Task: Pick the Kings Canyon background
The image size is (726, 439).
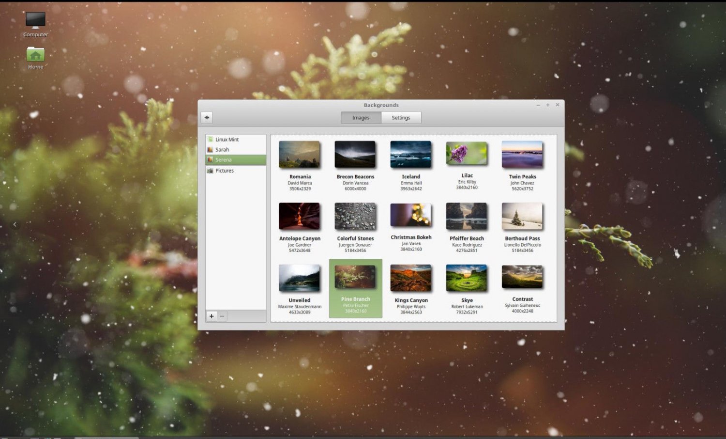Action: [x=410, y=277]
